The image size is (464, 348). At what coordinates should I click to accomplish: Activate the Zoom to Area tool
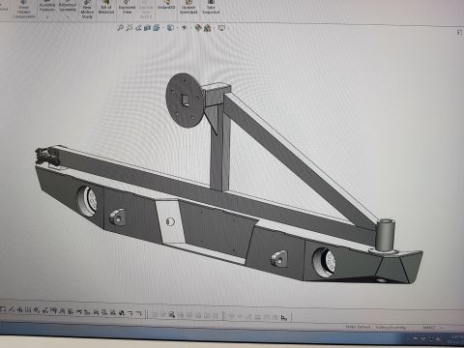point(130,28)
